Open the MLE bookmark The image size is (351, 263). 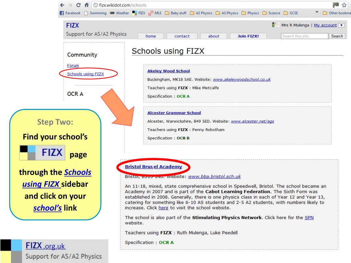pos(155,13)
